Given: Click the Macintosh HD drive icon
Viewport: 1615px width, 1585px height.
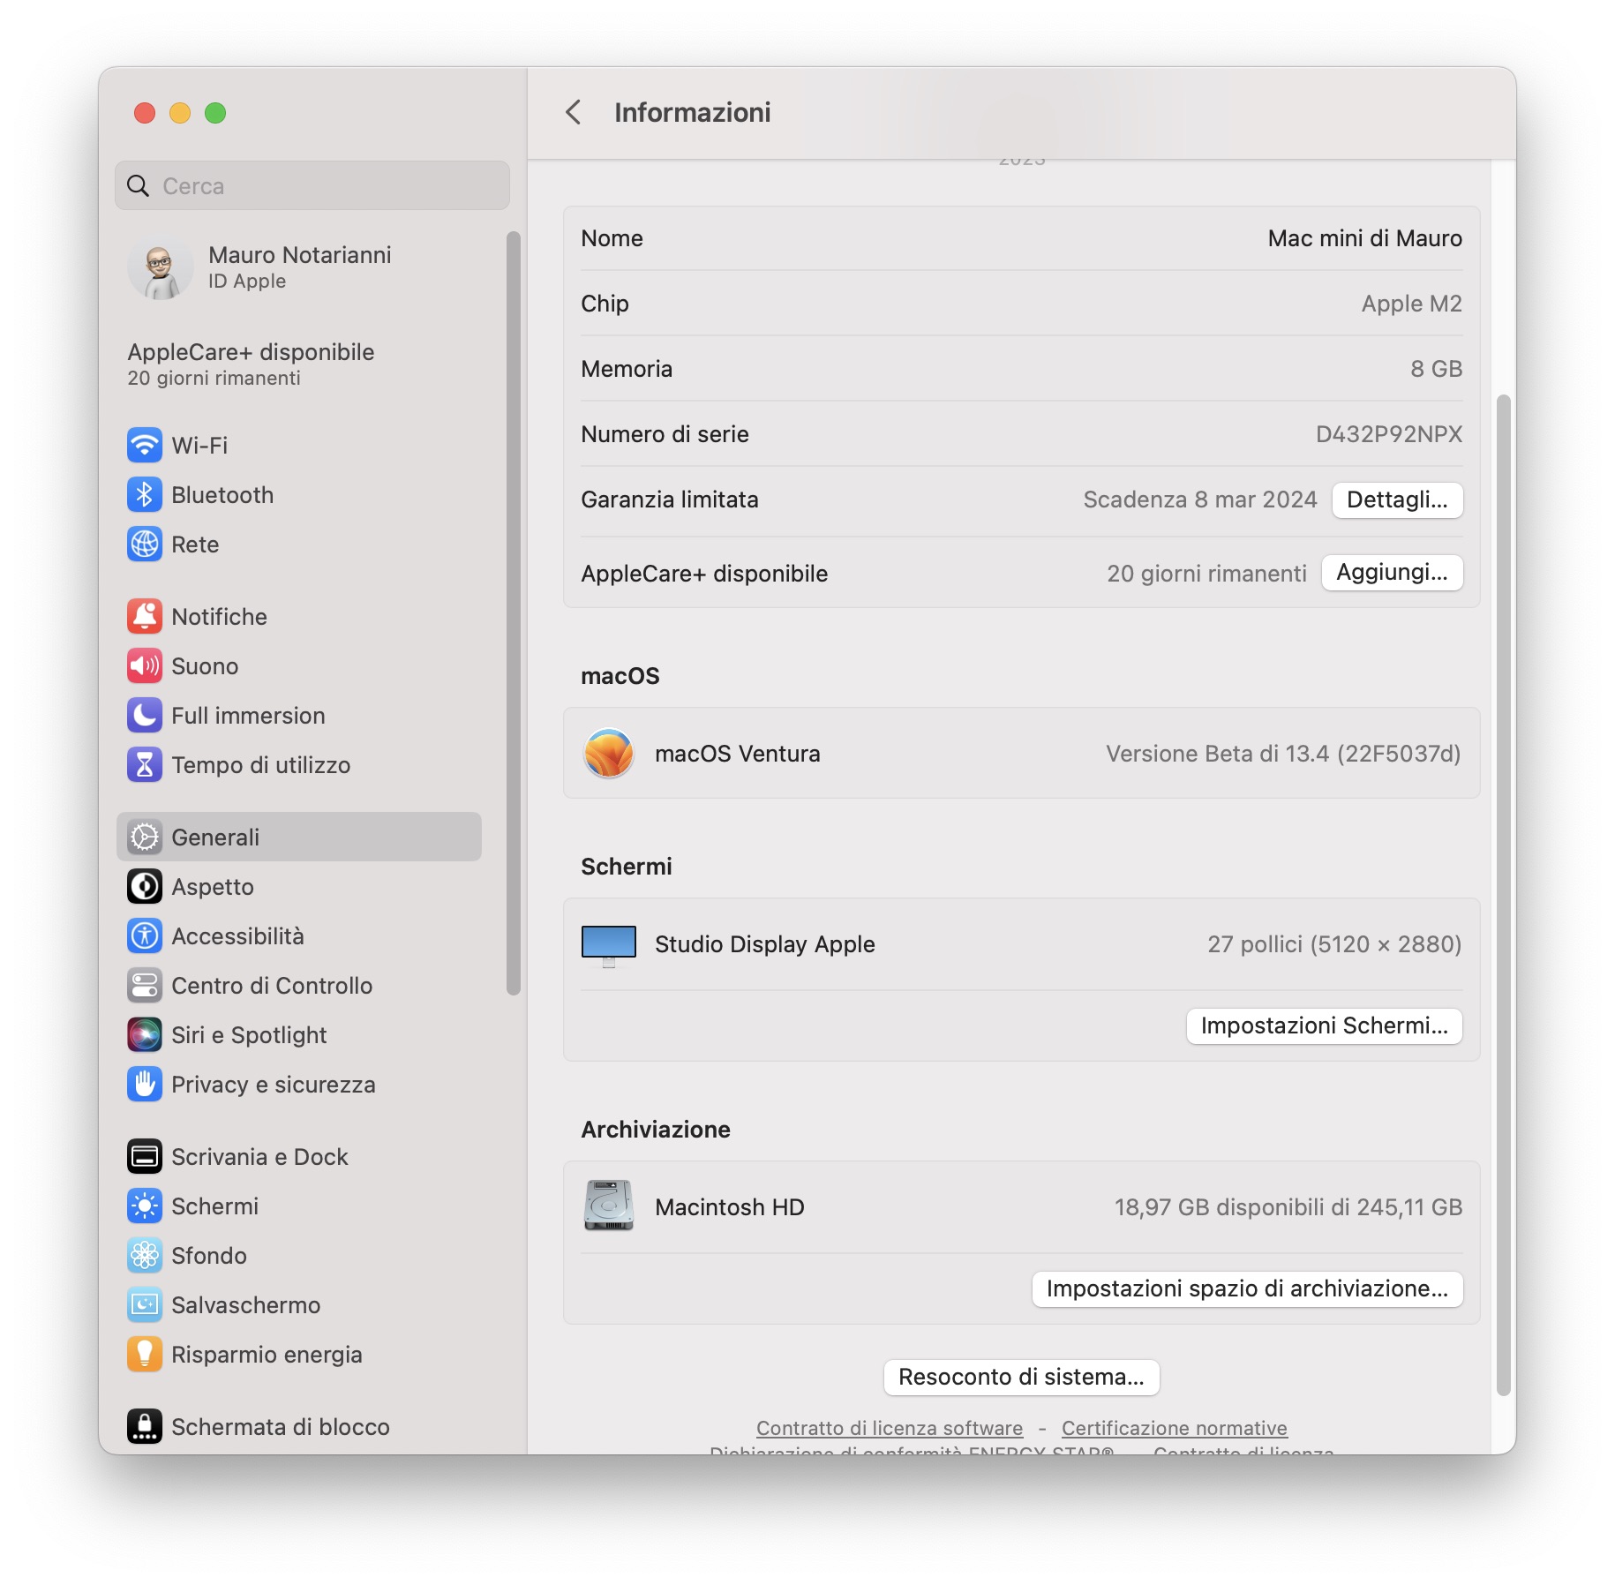Looking at the screenshot, I should (608, 1206).
